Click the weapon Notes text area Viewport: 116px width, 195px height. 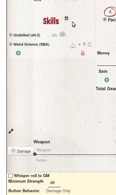click(x=76, y=164)
